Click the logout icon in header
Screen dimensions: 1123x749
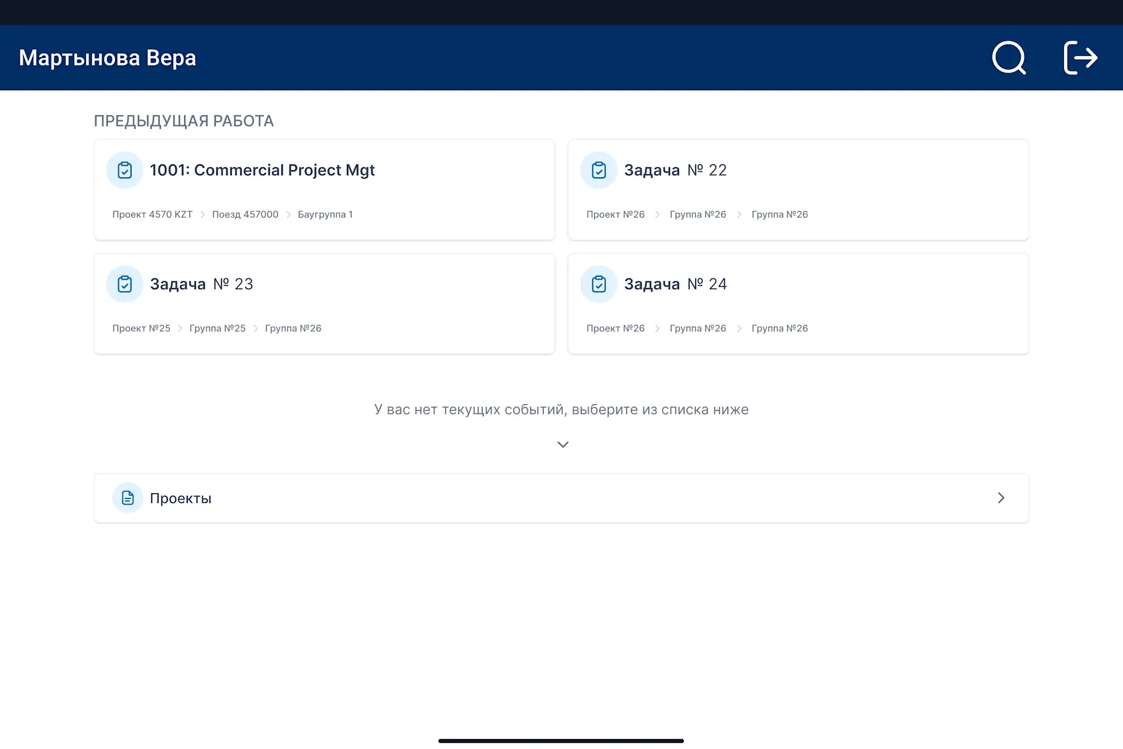click(1080, 58)
